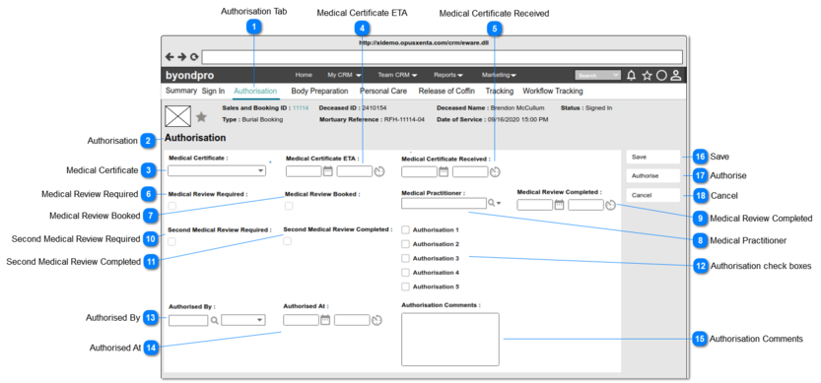Check the Authorisation 3 checkbox
Screen dimensions: 821x383
click(405, 258)
